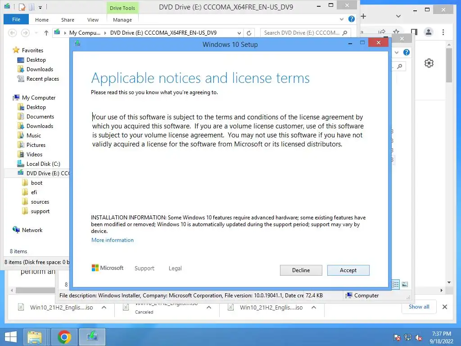The width and height of the screenshot is (461, 346).
Task: Open recent locations dropdown arrow
Action: coord(36,33)
